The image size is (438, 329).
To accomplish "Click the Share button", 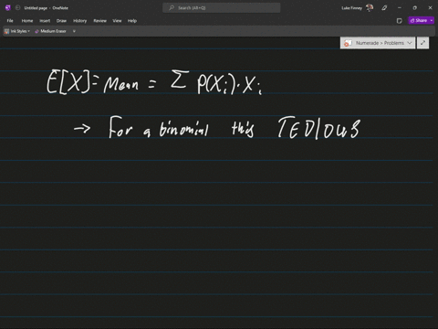I will tap(419, 20).
